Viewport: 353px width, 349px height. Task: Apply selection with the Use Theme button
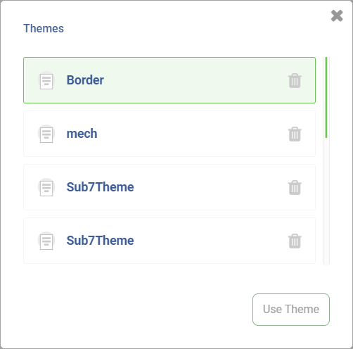291,310
